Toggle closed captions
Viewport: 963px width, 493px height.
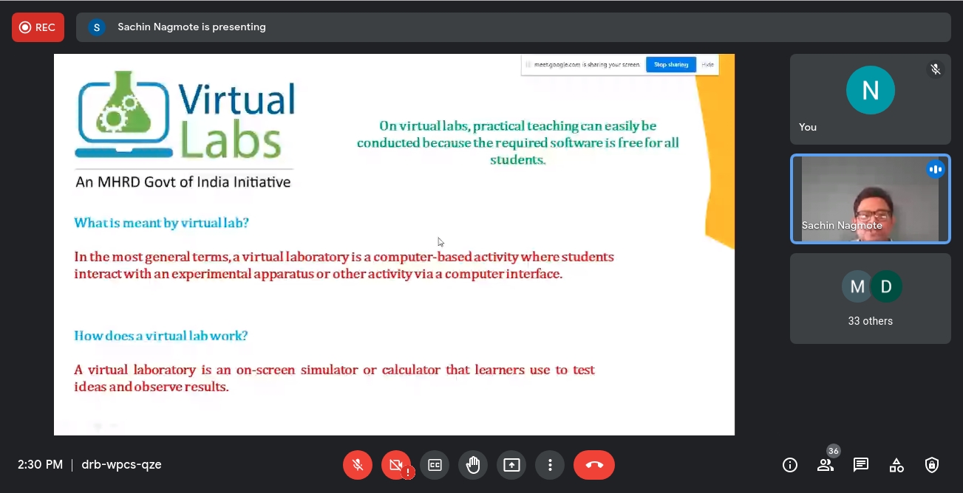(435, 465)
